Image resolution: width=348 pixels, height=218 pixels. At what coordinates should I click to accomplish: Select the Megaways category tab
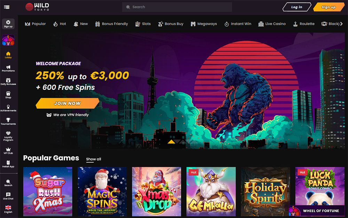[x=204, y=24]
